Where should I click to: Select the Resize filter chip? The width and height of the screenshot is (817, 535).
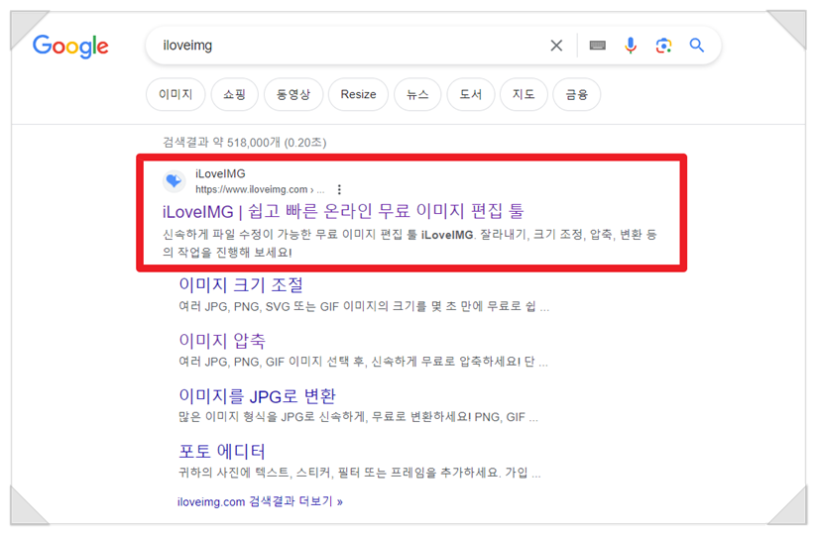(x=359, y=94)
